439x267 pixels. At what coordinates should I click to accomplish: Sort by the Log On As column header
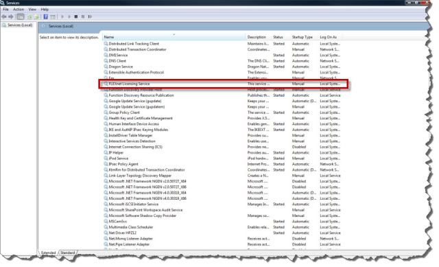330,37
